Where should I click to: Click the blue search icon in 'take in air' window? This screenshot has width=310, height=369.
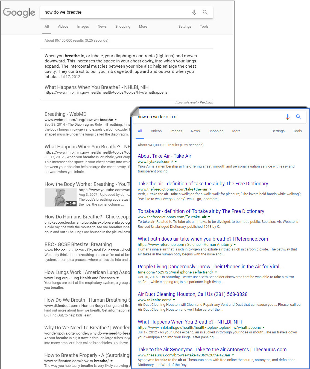tap(298, 117)
